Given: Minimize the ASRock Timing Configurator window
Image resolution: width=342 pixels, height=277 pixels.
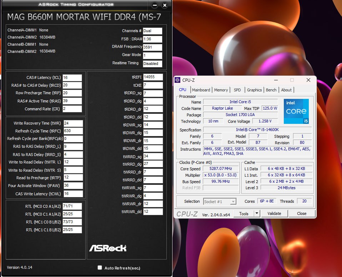Looking at the screenshot, I should click(x=155, y=5).
